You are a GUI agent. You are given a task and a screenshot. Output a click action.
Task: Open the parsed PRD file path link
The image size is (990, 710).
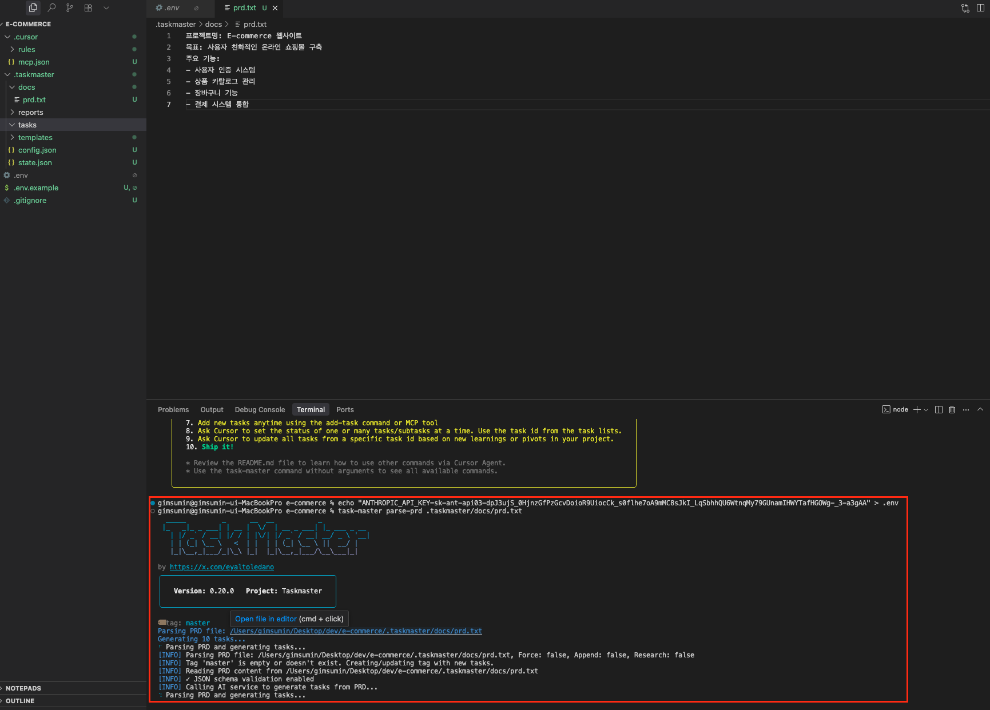pyautogui.click(x=356, y=631)
